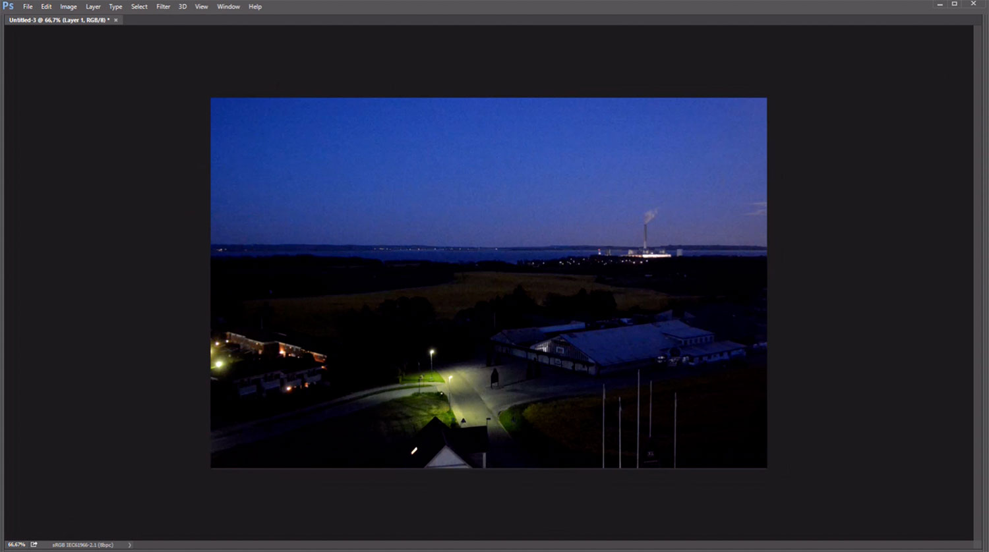989x552 pixels.
Task: Open the Image menu
Action: coord(69,7)
